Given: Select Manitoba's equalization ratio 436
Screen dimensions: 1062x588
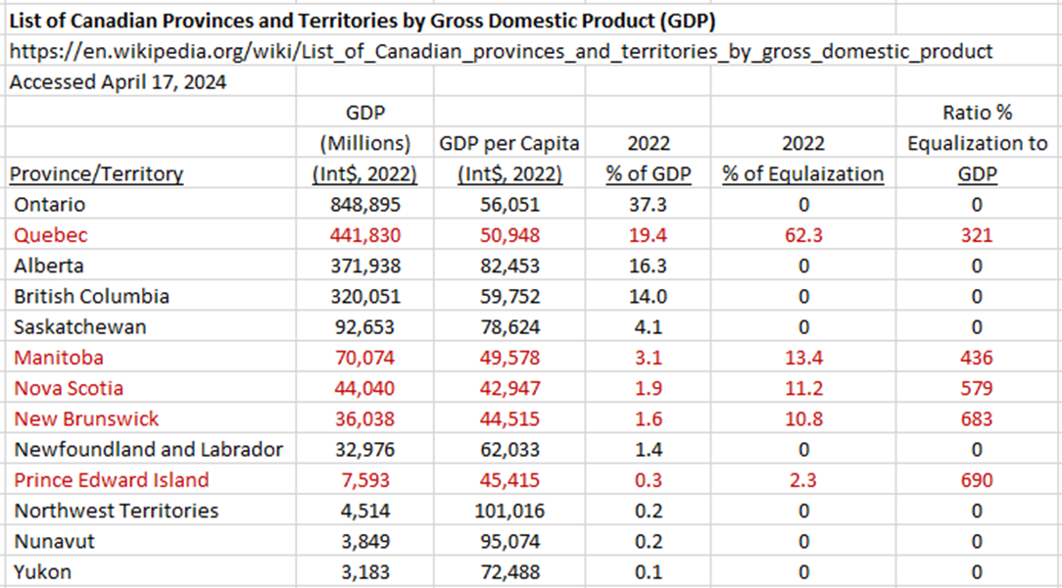Looking at the screenshot, I should coord(976,358).
